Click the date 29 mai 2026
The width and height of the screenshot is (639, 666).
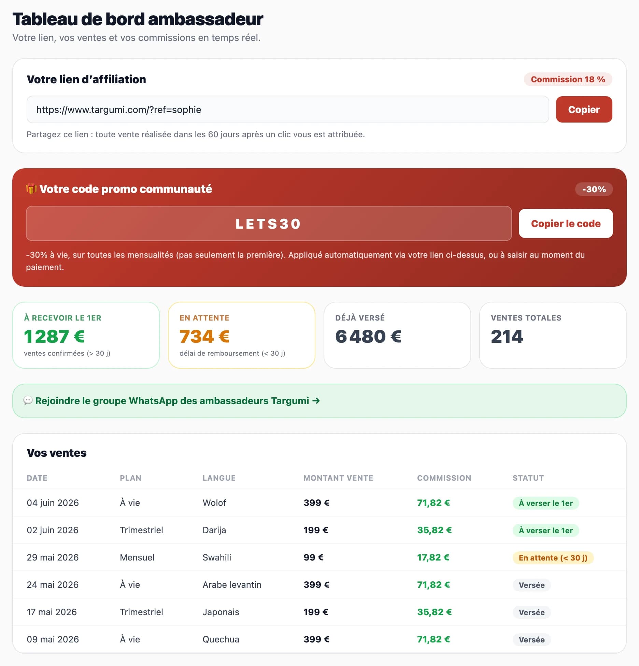(x=53, y=557)
